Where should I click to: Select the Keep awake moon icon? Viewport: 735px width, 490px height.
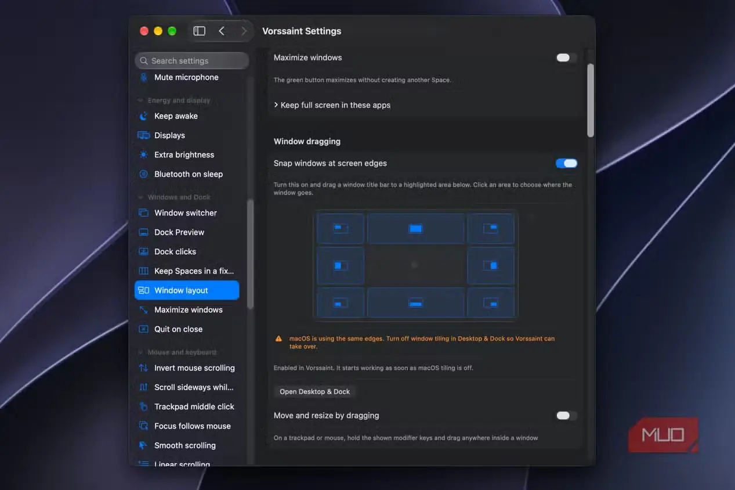point(144,116)
